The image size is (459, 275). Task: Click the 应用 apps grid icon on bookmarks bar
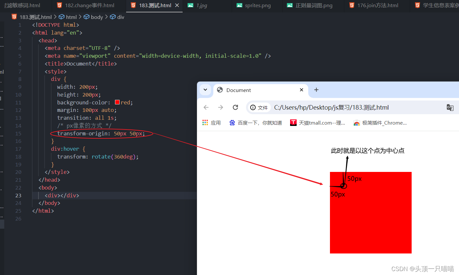(x=205, y=122)
